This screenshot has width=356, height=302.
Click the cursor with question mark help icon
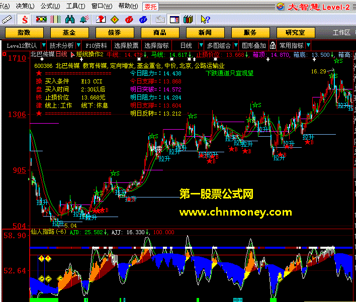pyautogui.click(x=206, y=20)
